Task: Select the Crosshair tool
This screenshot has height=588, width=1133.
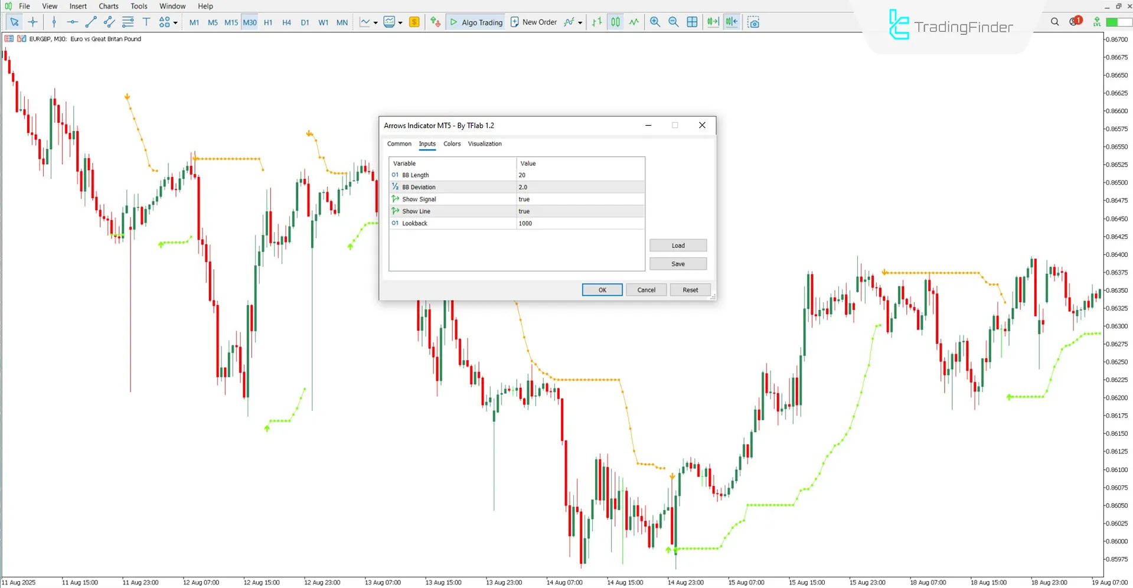Action: point(32,22)
